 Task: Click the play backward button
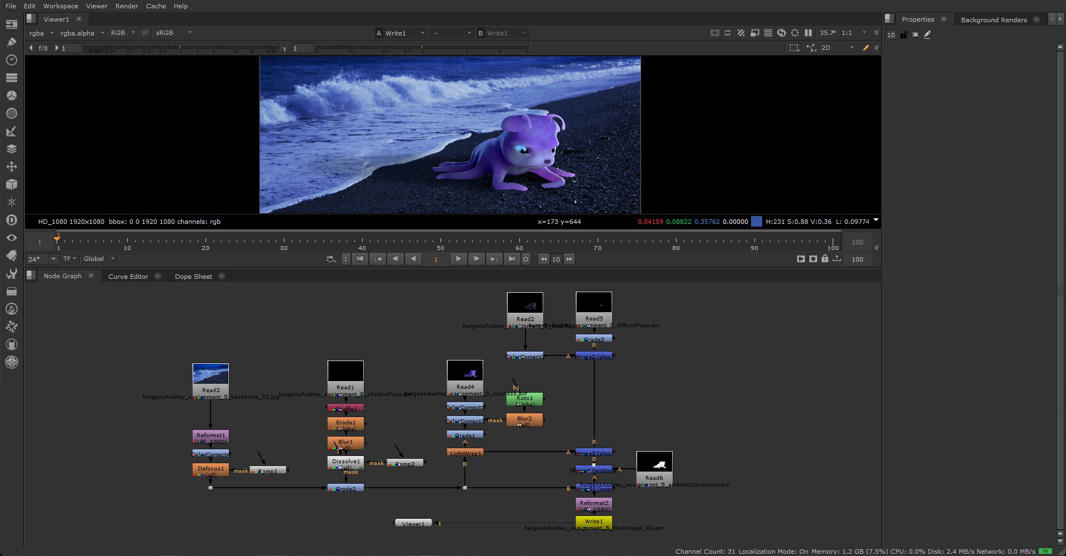click(x=413, y=259)
